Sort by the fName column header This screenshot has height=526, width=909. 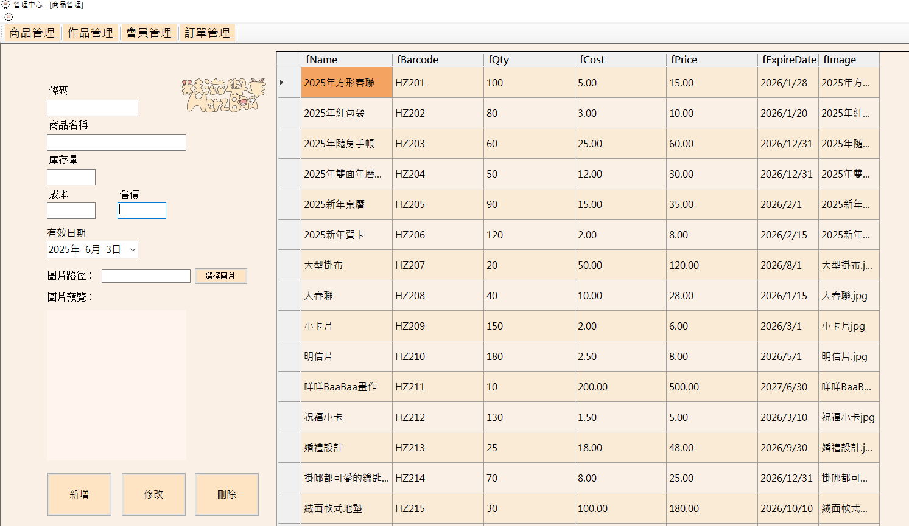pos(347,60)
